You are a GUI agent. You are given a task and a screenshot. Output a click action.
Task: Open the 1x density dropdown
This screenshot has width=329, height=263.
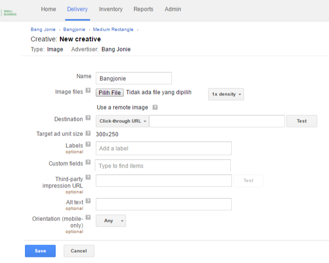click(226, 94)
